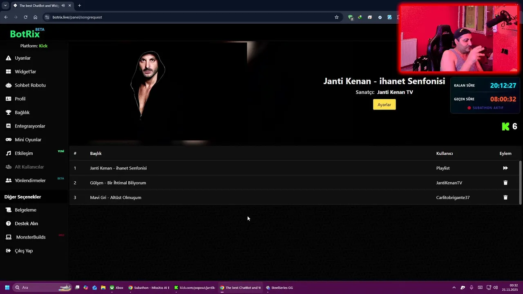This screenshot has width=523, height=294.
Task: Close the BotRix browser tab
Action: (70, 5)
